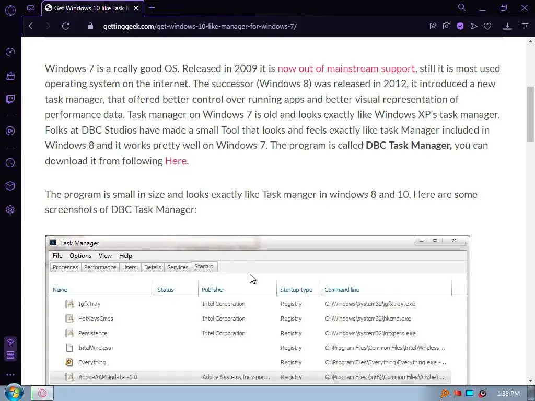The height and width of the screenshot is (401, 535).
Task: Click the bold 'DBC Task Manager' text
Action: coord(409,146)
